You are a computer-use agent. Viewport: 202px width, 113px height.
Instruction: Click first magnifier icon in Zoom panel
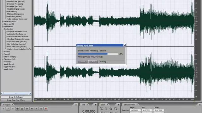[x=101, y=109]
